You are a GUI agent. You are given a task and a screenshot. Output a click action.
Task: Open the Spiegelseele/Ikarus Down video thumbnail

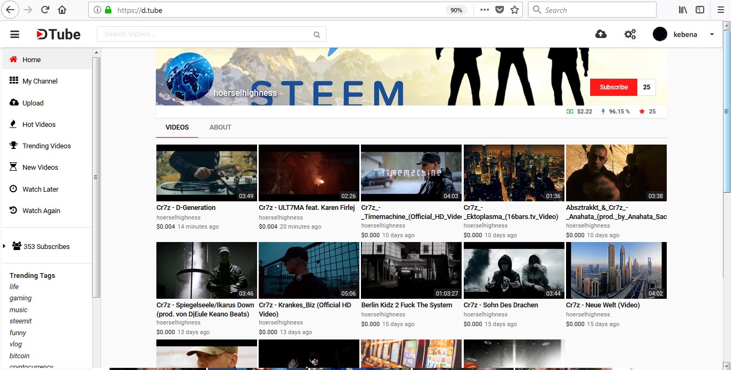[x=207, y=270]
